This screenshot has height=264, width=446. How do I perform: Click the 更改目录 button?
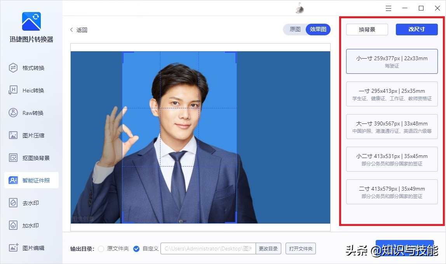pyautogui.click(x=268, y=248)
